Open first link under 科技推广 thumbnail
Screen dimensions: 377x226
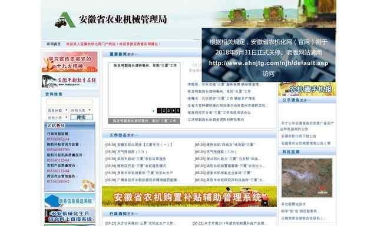point(293,204)
